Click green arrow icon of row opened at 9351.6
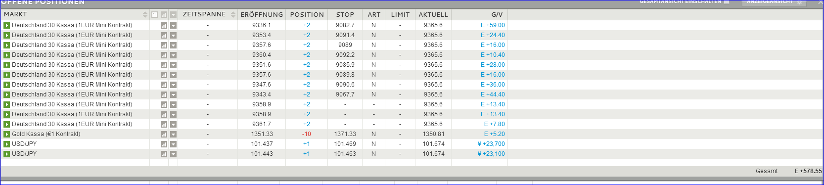824x185 pixels. pos(6,65)
